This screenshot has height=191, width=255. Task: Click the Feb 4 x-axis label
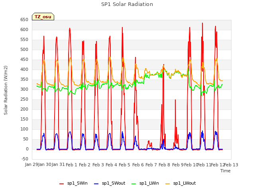pos(111,165)
